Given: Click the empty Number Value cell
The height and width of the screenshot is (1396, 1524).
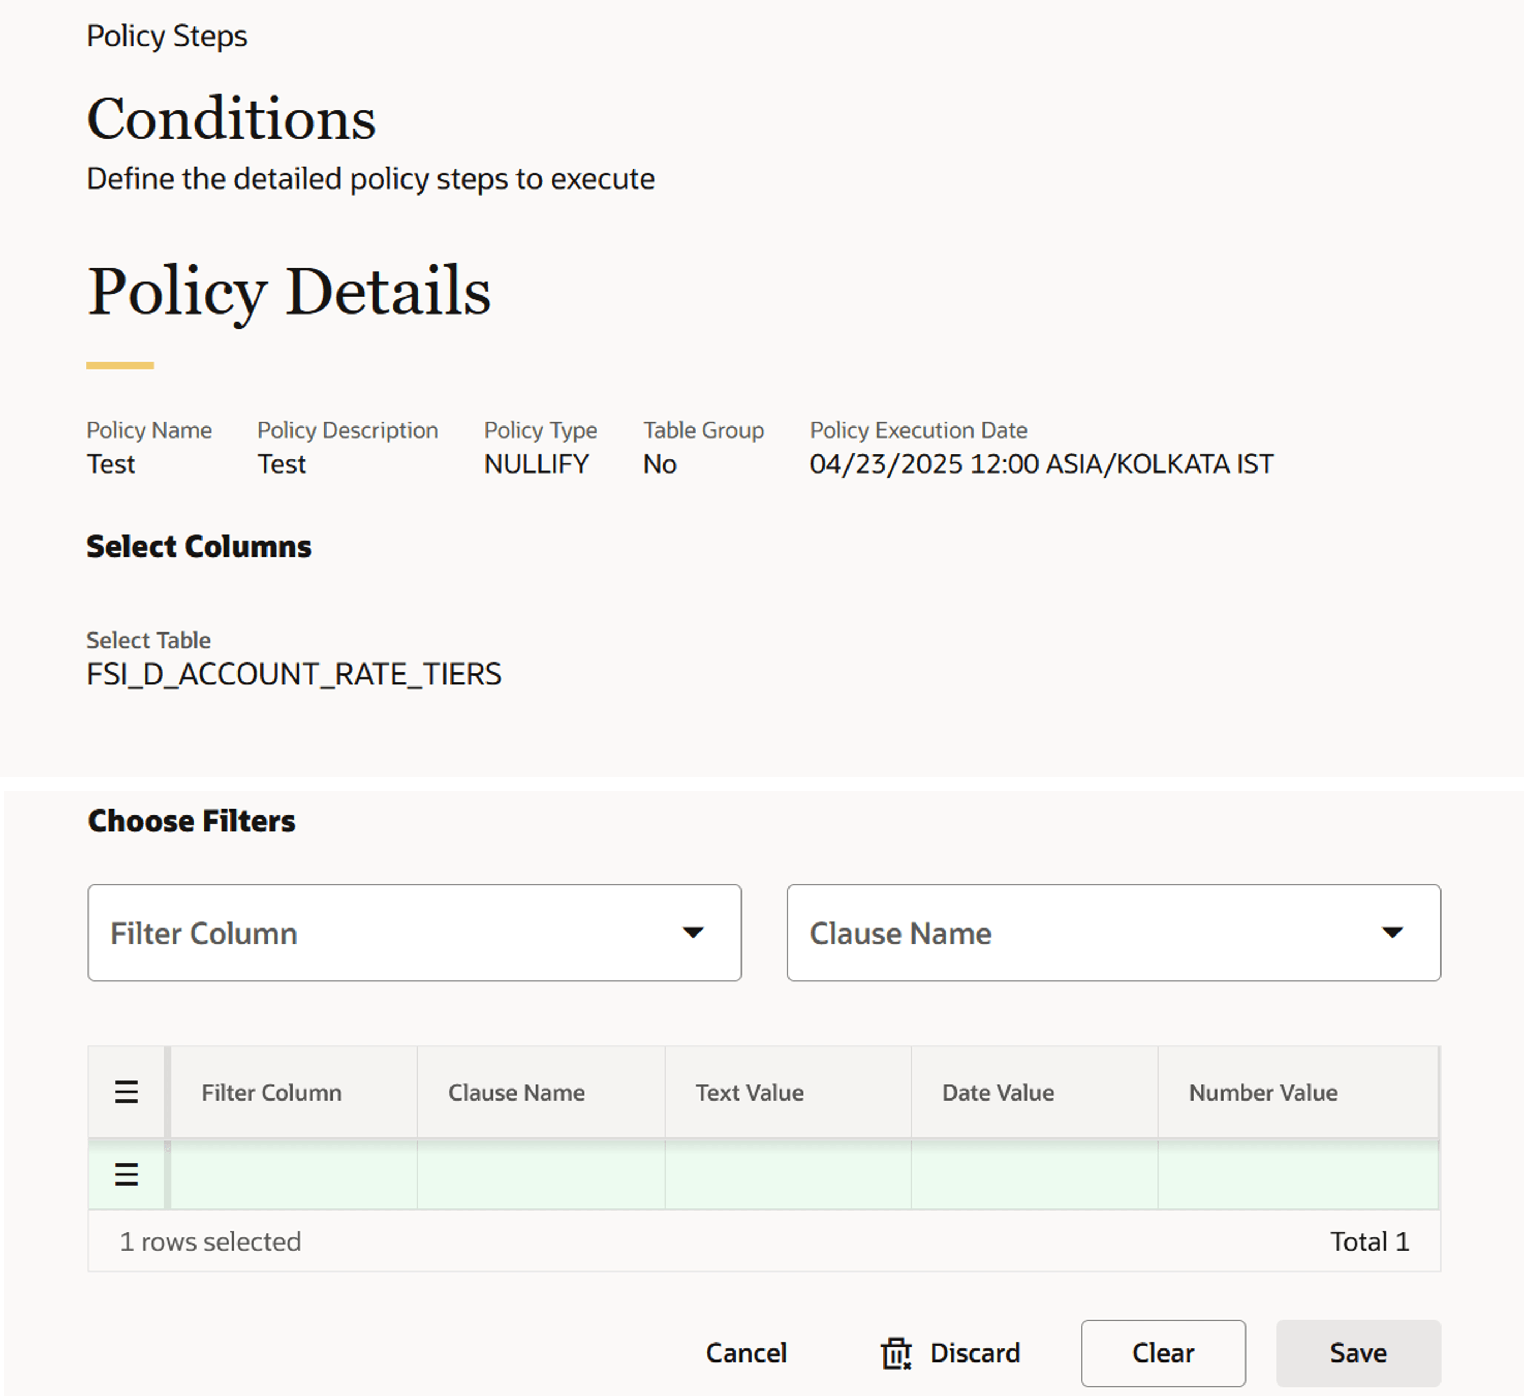Looking at the screenshot, I should pos(1297,1174).
